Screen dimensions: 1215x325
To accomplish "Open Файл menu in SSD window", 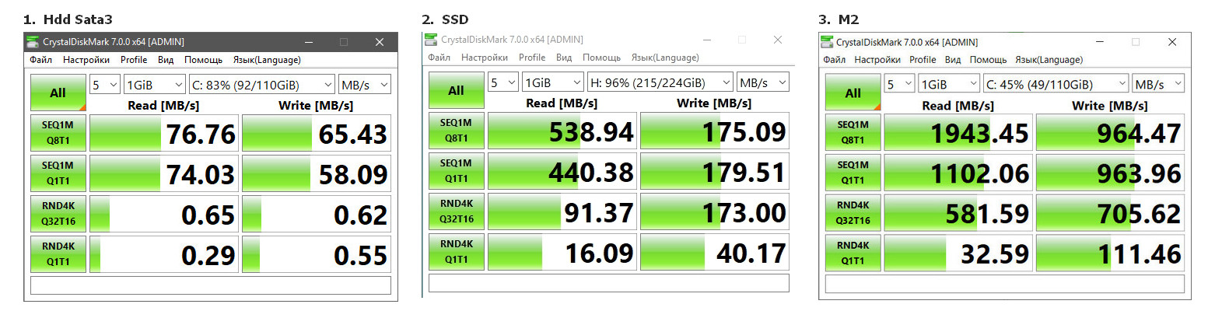I will (439, 58).
